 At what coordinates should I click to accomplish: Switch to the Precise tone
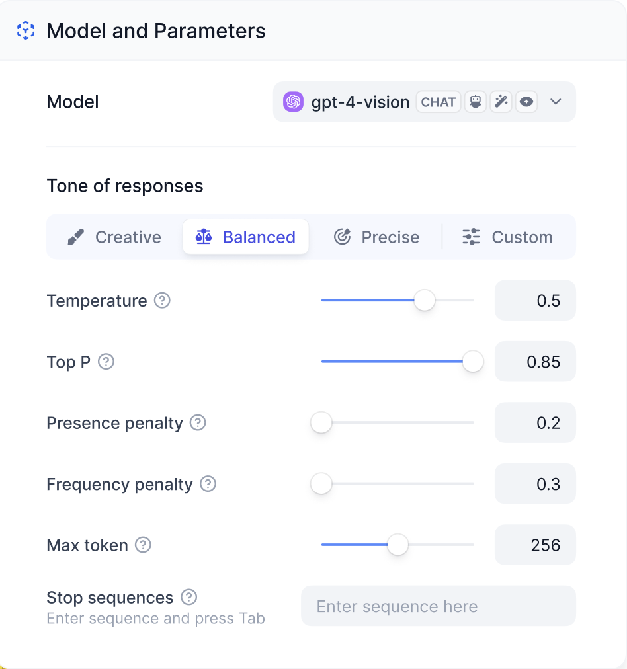point(376,237)
